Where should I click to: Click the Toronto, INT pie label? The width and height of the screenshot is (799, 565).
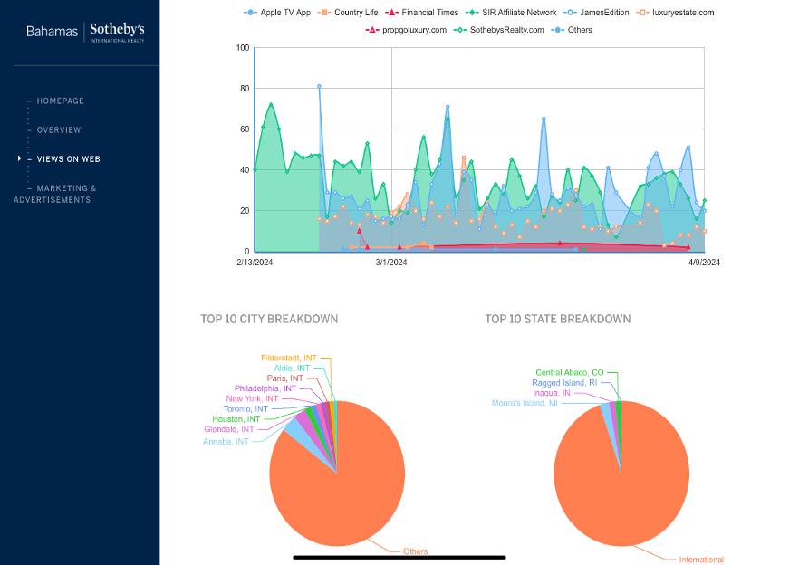point(245,408)
